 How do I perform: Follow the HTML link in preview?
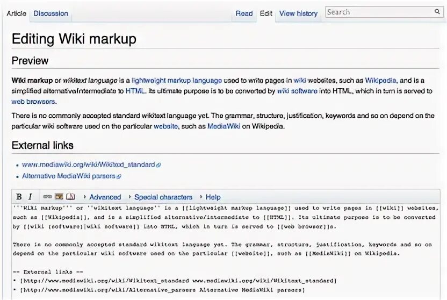pos(135,91)
